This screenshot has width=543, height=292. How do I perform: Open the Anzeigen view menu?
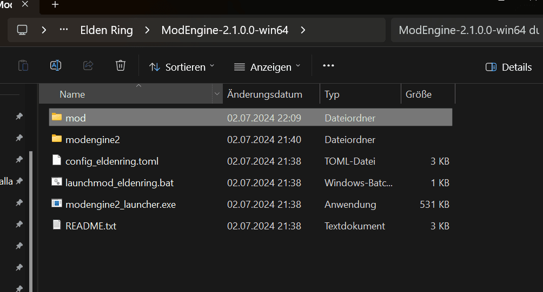(x=267, y=67)
